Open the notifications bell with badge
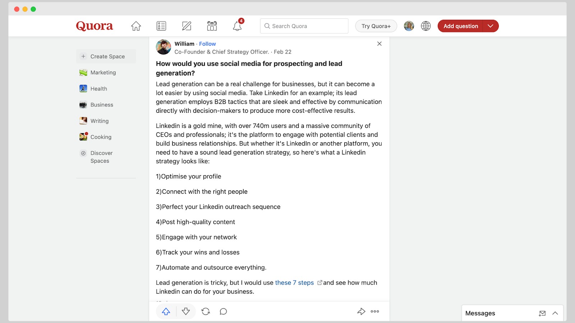 (x=238, y=25)
